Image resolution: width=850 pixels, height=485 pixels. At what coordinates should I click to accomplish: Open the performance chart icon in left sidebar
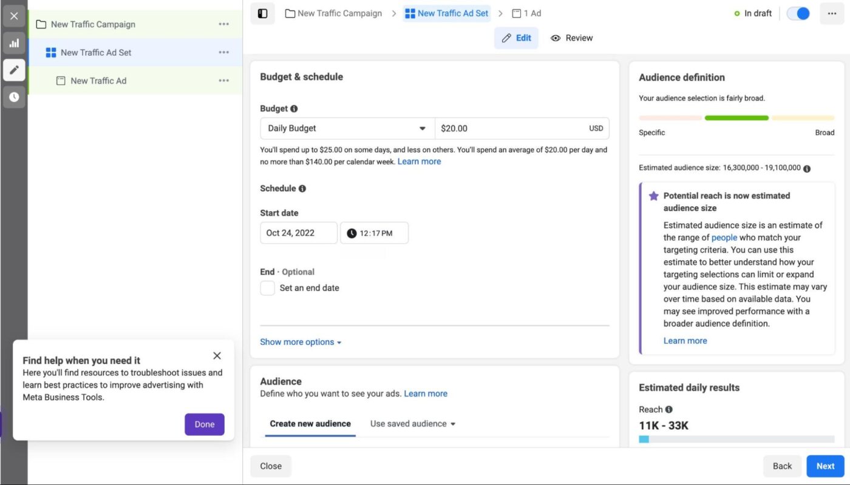14,43
